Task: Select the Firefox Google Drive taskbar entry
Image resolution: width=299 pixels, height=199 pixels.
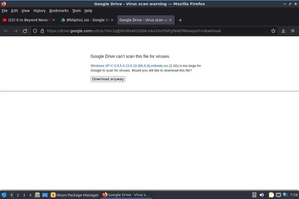Action: pyautogui.click(x=126, y=195)
